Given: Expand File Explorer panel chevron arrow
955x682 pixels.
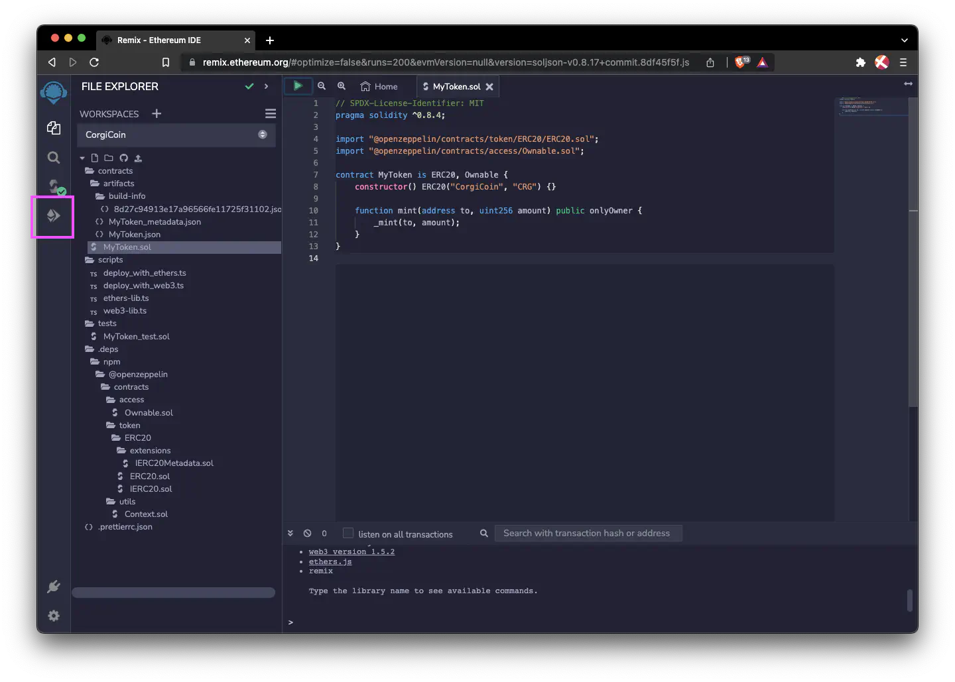Looking at the screenshot, I should pyautogui.click(x=266, y=86).
